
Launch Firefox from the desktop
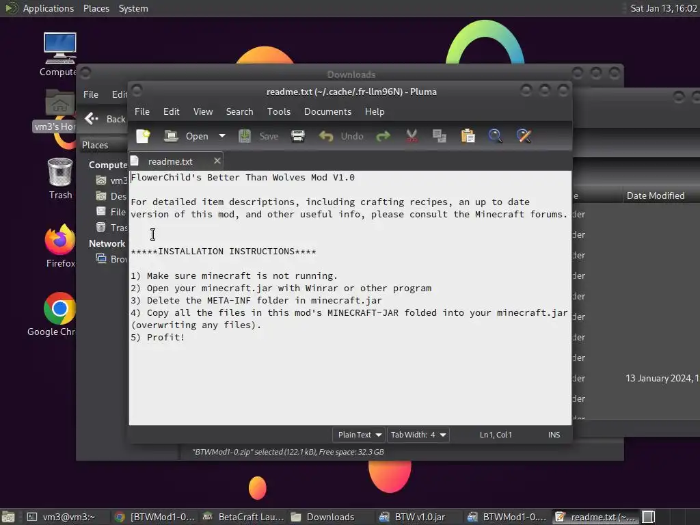[x=60, y=246]
